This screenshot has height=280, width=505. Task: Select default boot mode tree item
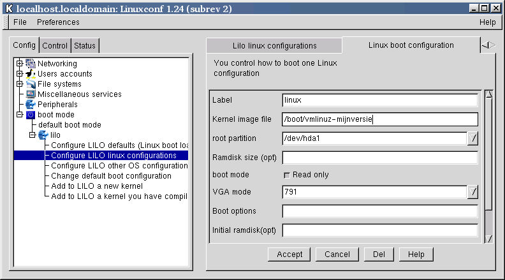point(70,125)
